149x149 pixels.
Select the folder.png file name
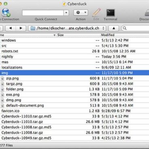[x=15, y=89]
